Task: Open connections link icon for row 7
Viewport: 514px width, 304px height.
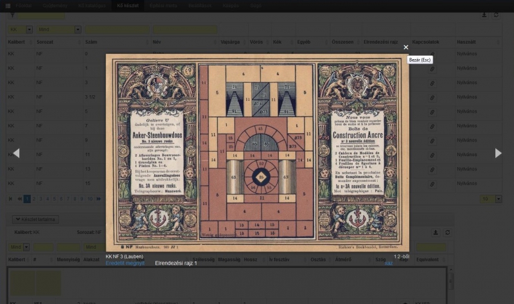Action: tap(432, 127)
